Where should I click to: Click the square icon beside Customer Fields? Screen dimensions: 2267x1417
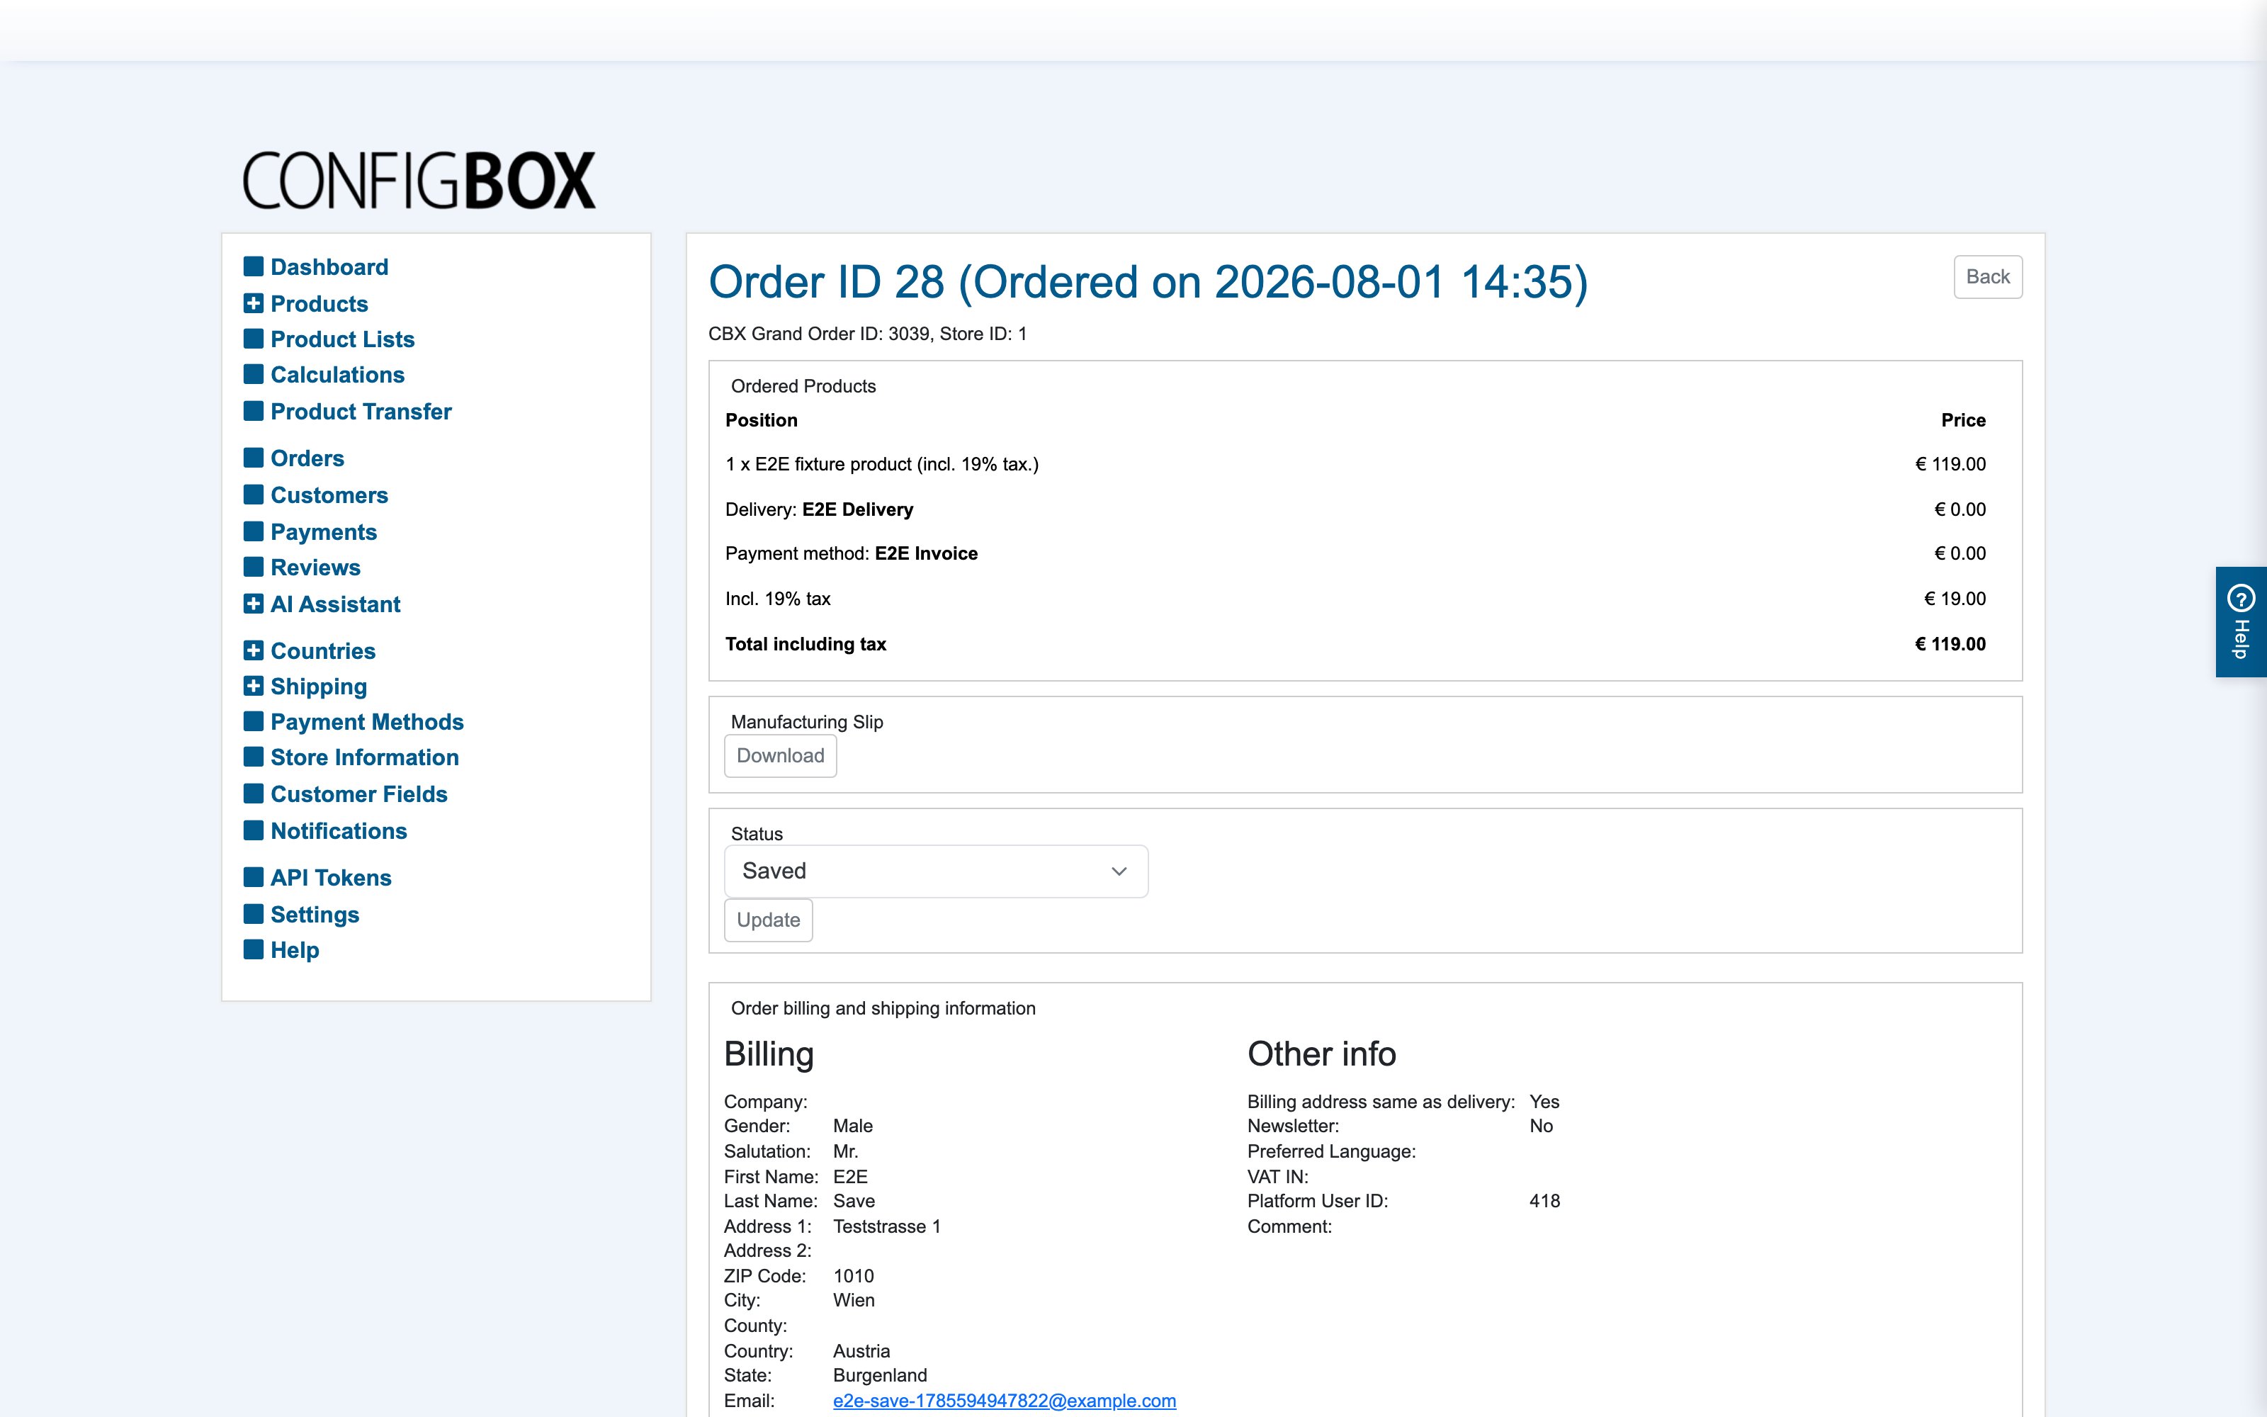(x=253, y=794)
